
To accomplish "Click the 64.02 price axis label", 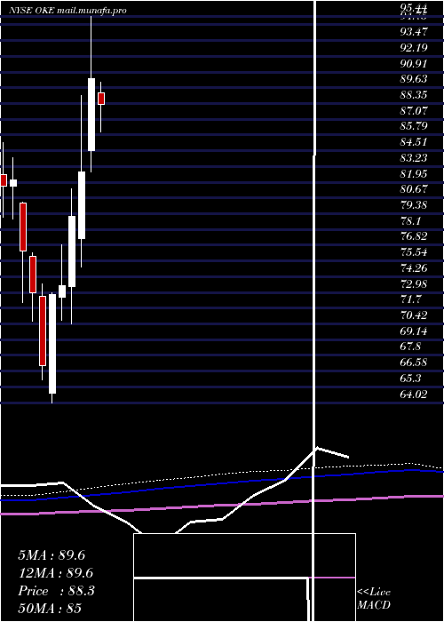I will point(414,394).
